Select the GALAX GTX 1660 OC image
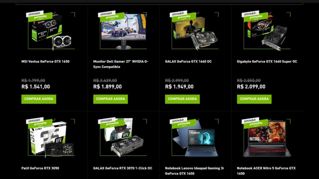This screenshot has width=319, height=179. (195, 30)
